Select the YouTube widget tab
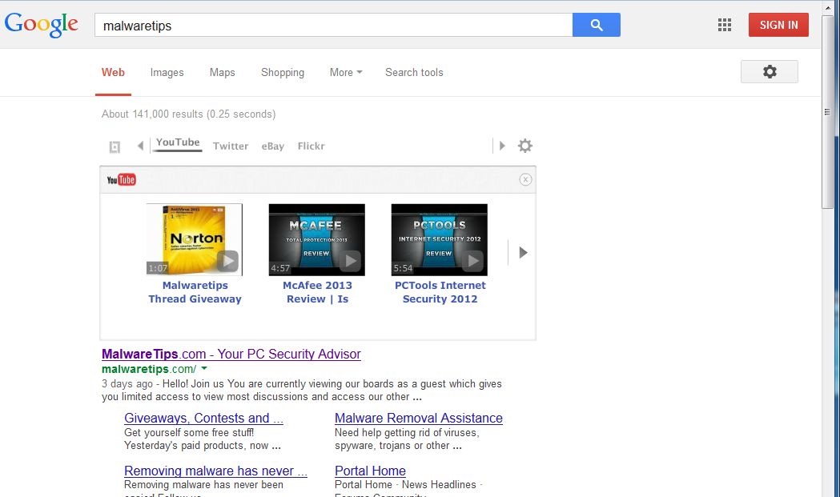The height and width of the screenshot is (497, 840). click(x=178, y=142)
